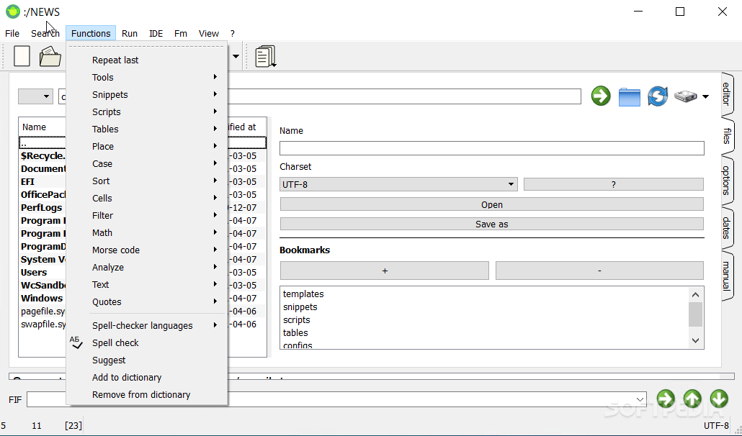Open the Fm menu
The image size is (742, 436).
pos(180,34)
